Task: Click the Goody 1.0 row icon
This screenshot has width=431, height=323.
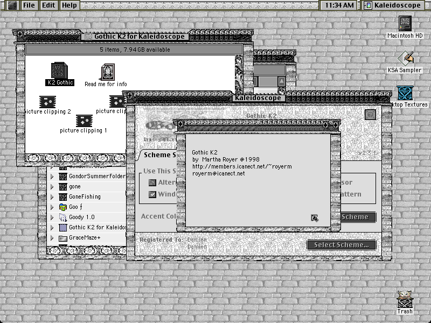Action: click(63, 217)
